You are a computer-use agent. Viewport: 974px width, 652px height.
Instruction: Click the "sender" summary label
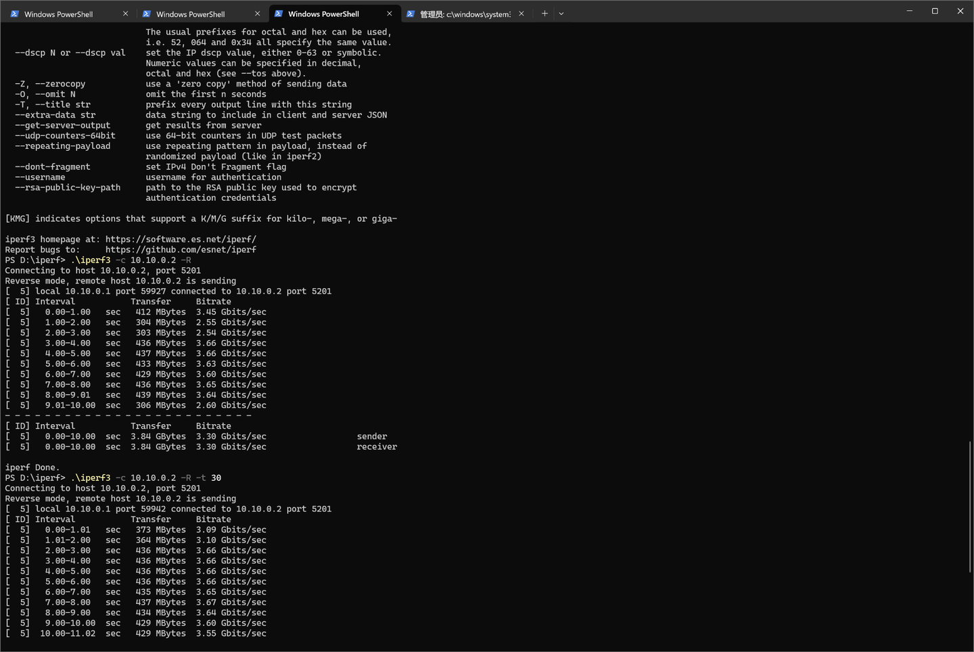pyautogui.click(x=372, y=436)
